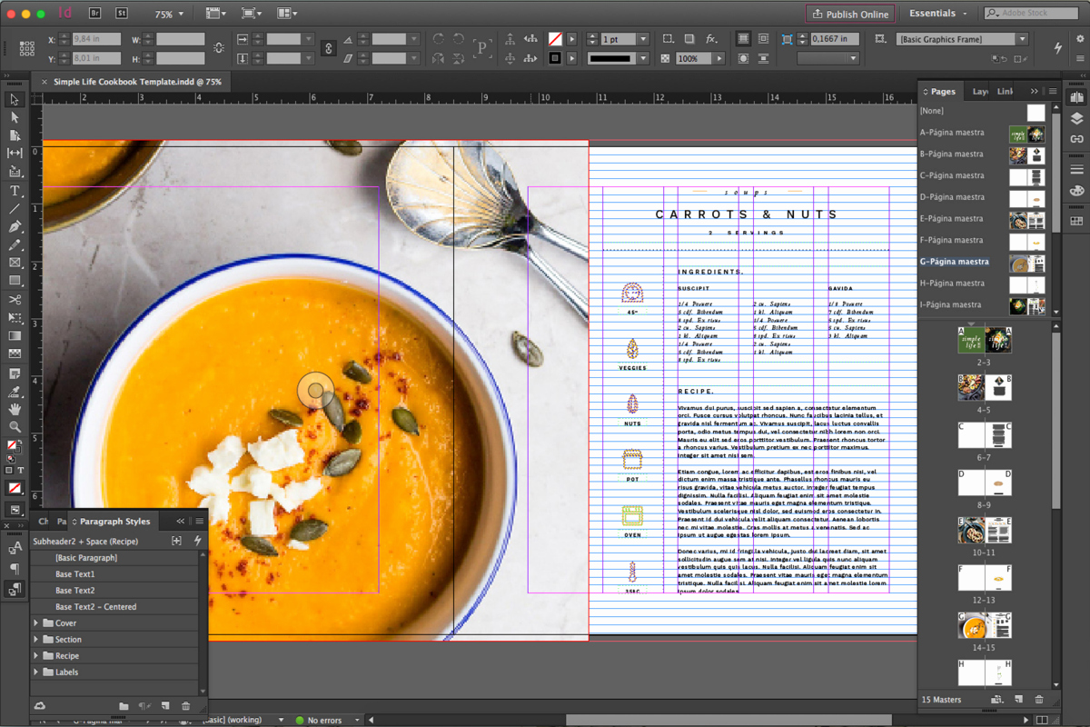The height and width of the screenshot is (727, 1090).
Task: Select the Rectangle Frame tool
Action: [15, 264]
